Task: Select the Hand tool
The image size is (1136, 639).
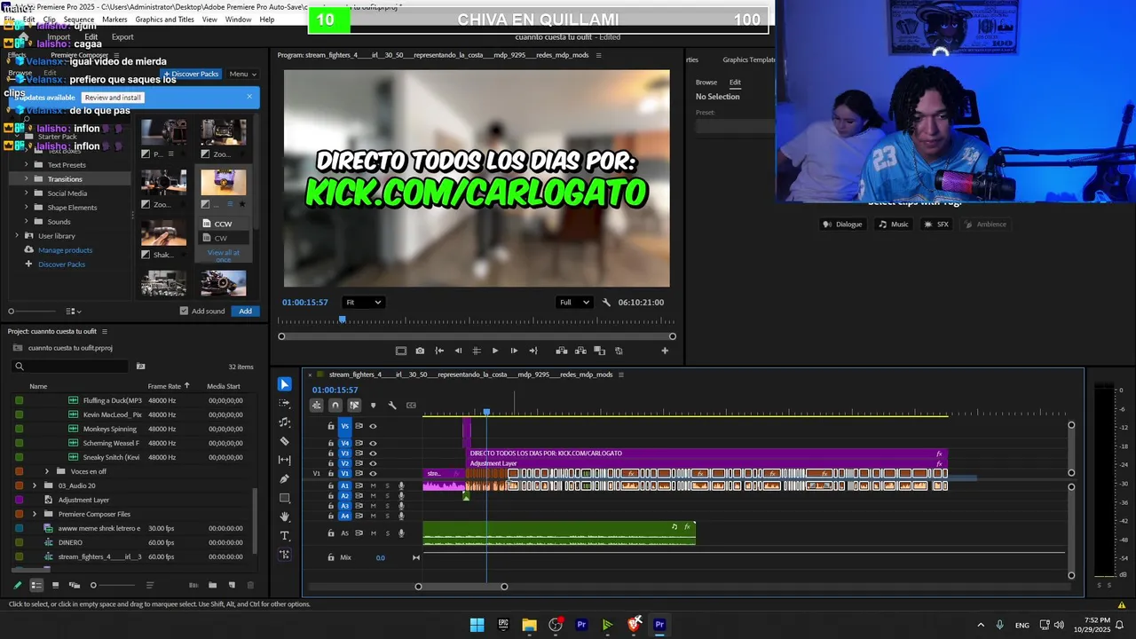Action: coord(284,517)
